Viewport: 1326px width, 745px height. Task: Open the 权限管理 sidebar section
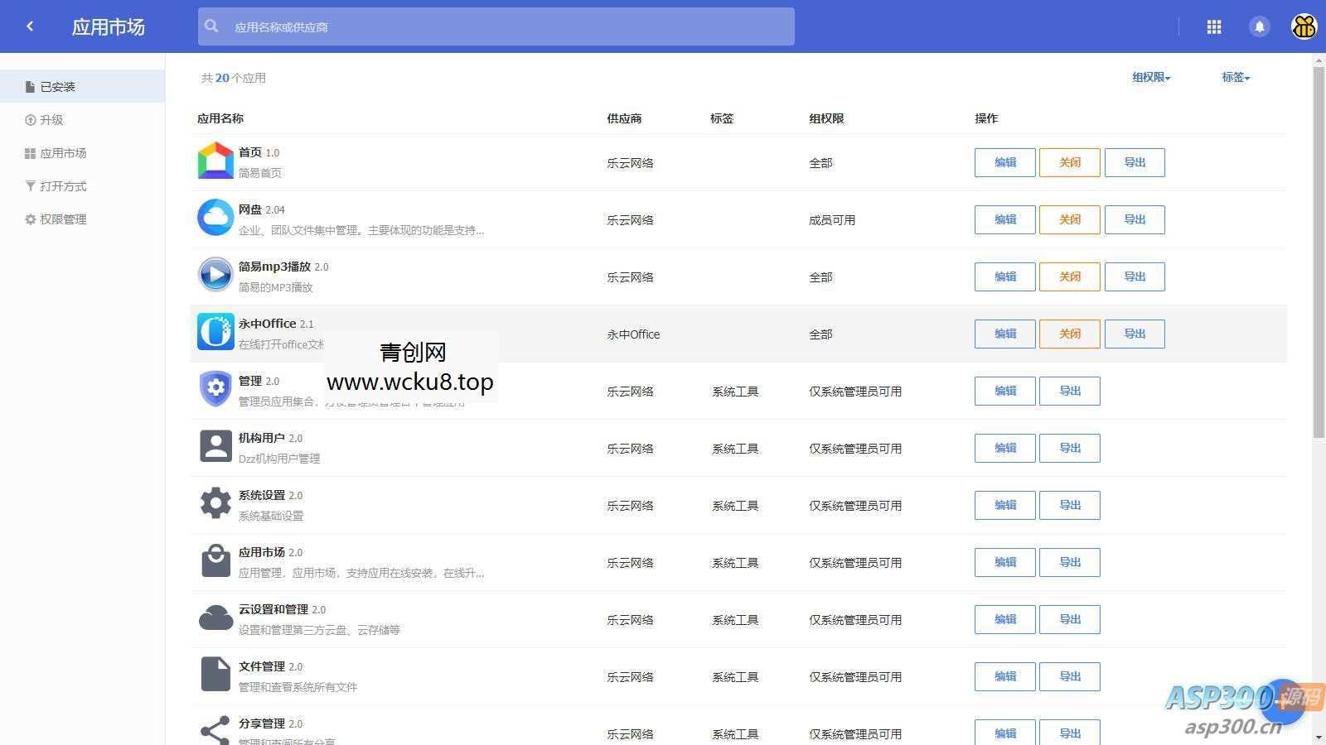coord(61,219)
